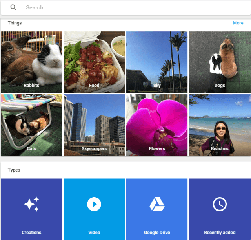Browse the Skyscrapers photo category
Screen dimensions: 251x240
point(94,125)
